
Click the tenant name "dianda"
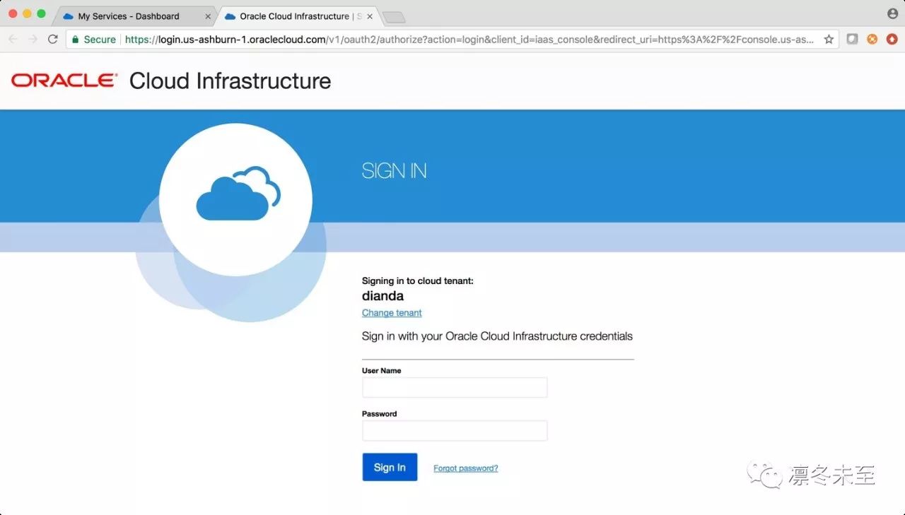coord(383,296)
